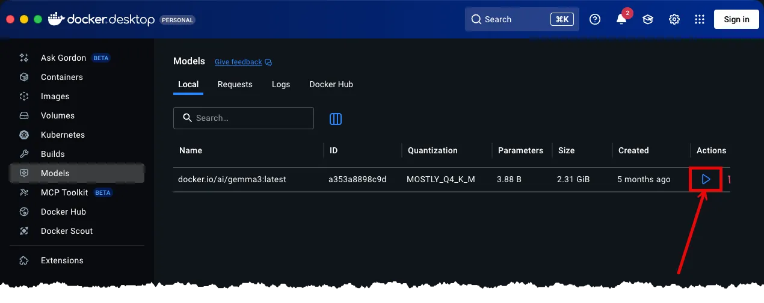Open notifications bell with 2 badge
The height and width of the screenshot is (303, 764).
tap(622, 19)
